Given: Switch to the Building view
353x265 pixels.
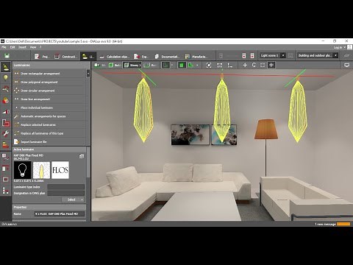Looking at the screenshot, I should point(115,65).
